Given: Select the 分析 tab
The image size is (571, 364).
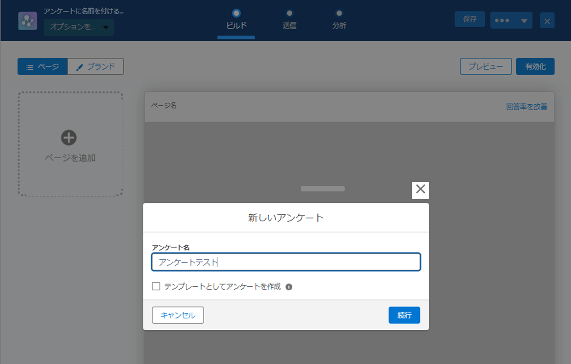Looking at the screenshot, I should (x=339, y=25).
